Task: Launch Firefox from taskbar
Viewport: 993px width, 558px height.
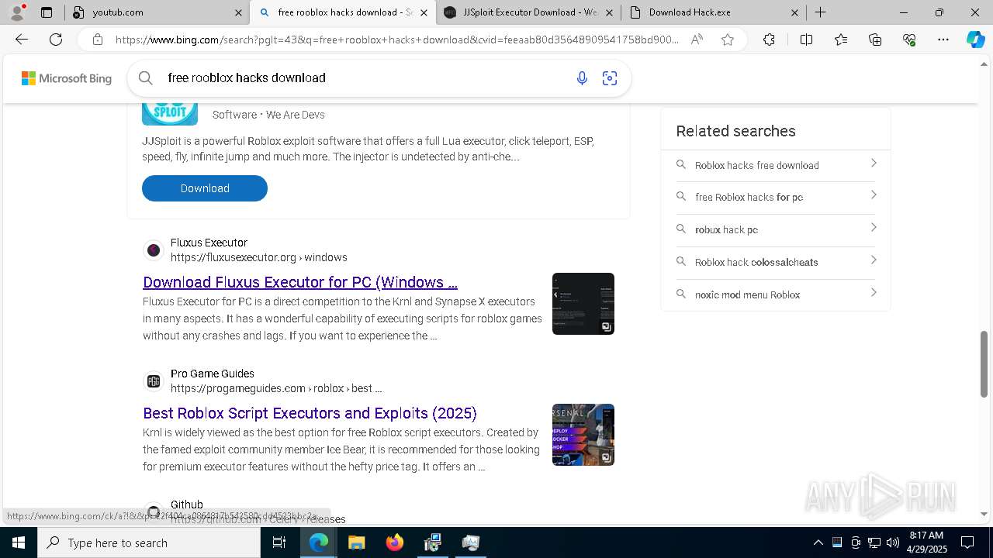Action: coord(394,542)
